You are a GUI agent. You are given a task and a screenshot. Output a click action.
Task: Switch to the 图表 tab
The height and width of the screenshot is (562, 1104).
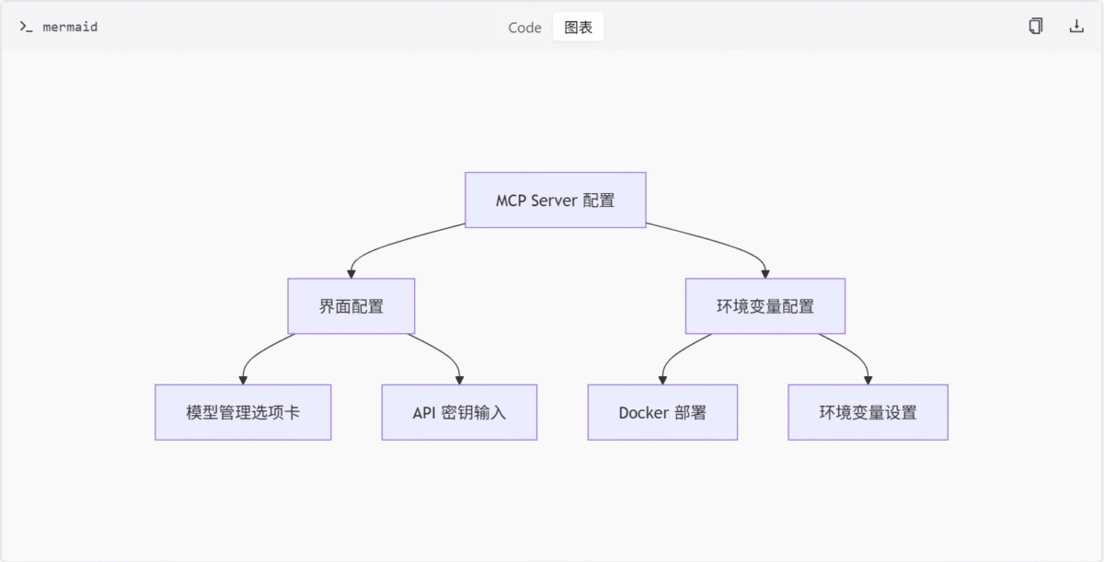579,28
